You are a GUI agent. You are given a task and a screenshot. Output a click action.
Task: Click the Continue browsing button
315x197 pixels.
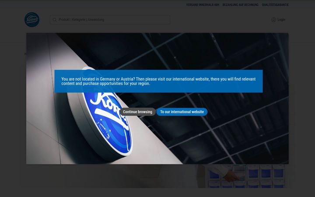[x=138, y=112]
